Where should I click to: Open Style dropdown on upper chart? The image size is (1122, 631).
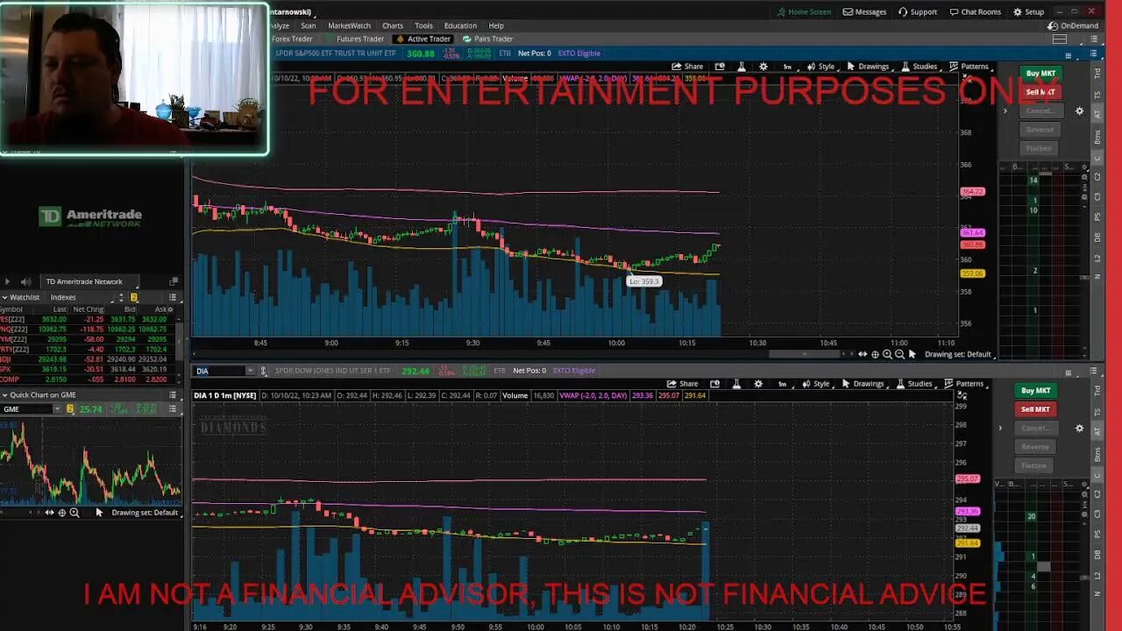pyautogui.click(x=821, y=67)
